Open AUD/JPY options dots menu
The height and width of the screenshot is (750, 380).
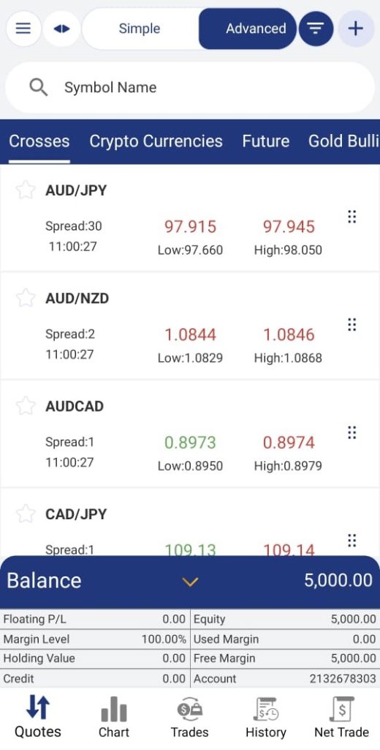tap(351, 217)
